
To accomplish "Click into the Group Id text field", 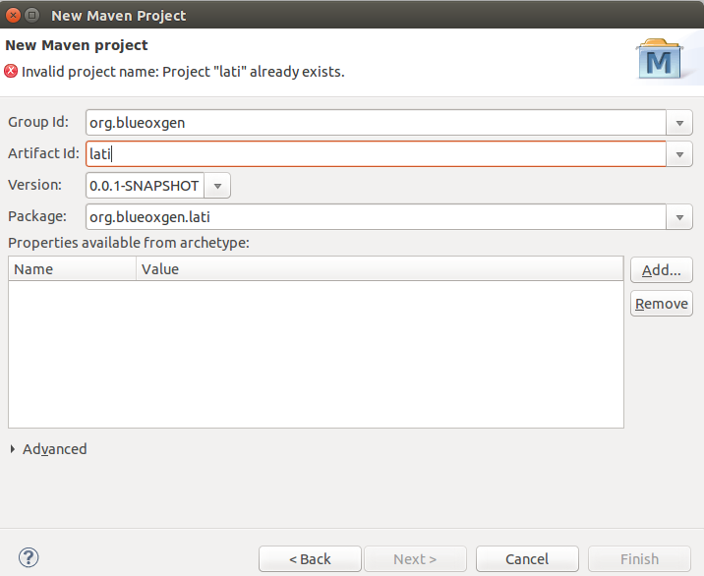I will click(x=374, y=123).
